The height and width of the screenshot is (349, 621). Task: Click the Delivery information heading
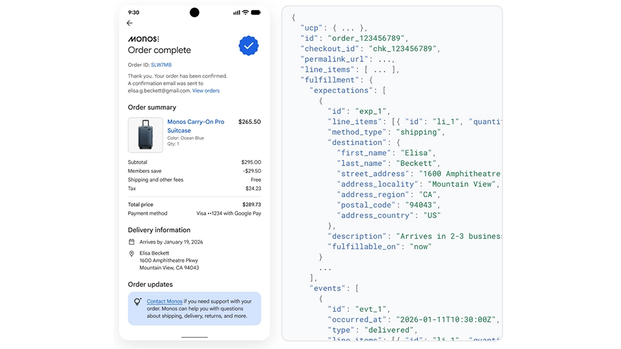tap(159, 230)
